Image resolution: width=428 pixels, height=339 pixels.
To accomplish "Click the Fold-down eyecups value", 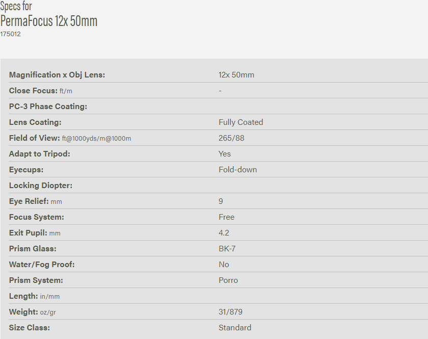I will click(238, 170).
